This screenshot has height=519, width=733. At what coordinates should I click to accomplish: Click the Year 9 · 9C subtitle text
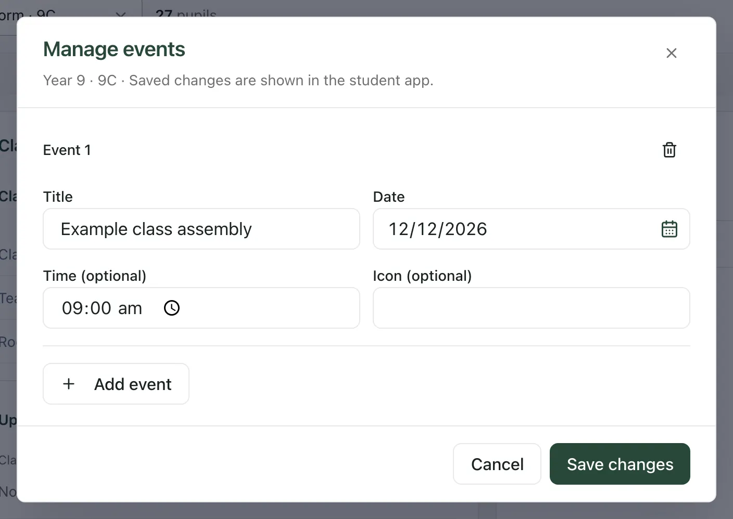pyautogui.click(x=238, y=80)
